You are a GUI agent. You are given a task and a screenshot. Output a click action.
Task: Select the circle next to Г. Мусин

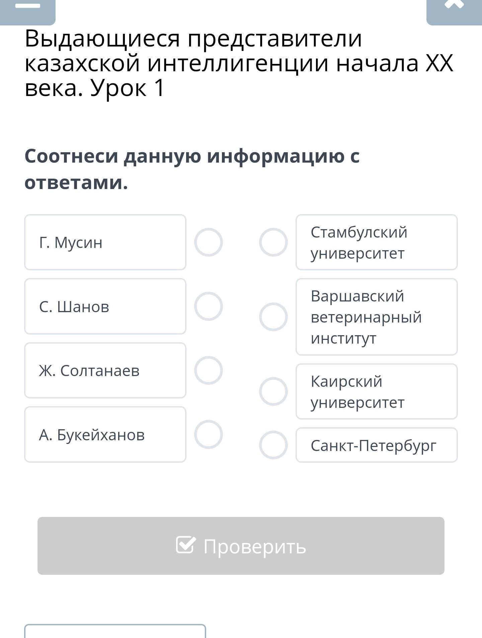coord(208,242)
